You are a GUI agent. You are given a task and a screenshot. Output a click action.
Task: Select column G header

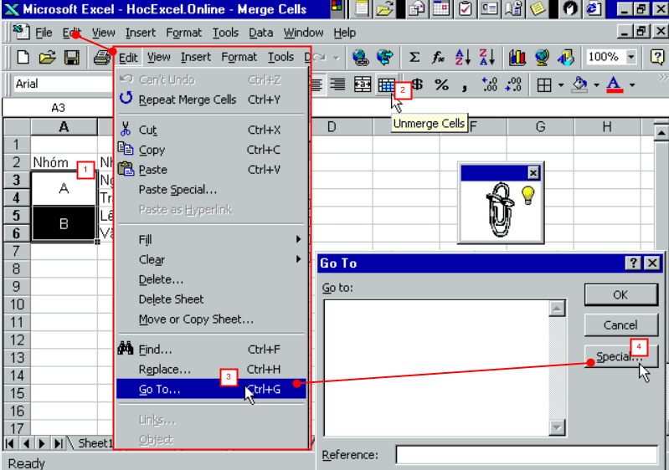click(540, 127)
